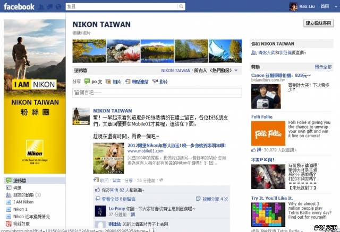
Task: Click the 塗鴉牆 chat bubble sidebar icon
Action: pos(8,180)
